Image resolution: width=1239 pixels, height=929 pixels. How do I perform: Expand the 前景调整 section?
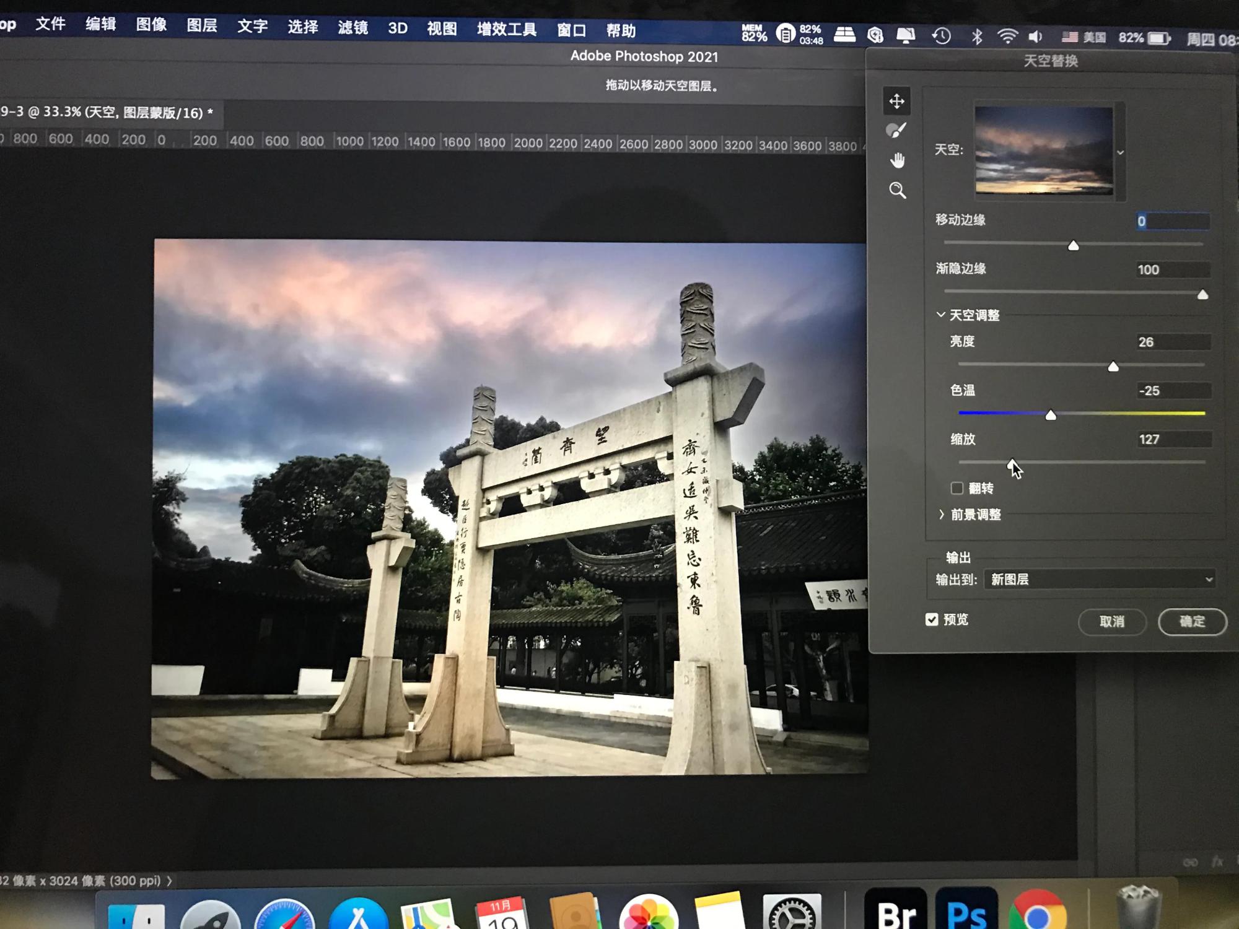[x=942, y=514]
